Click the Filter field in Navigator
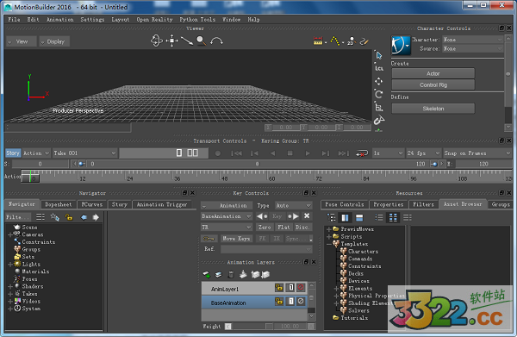517x337 pixels. [18, 217]
